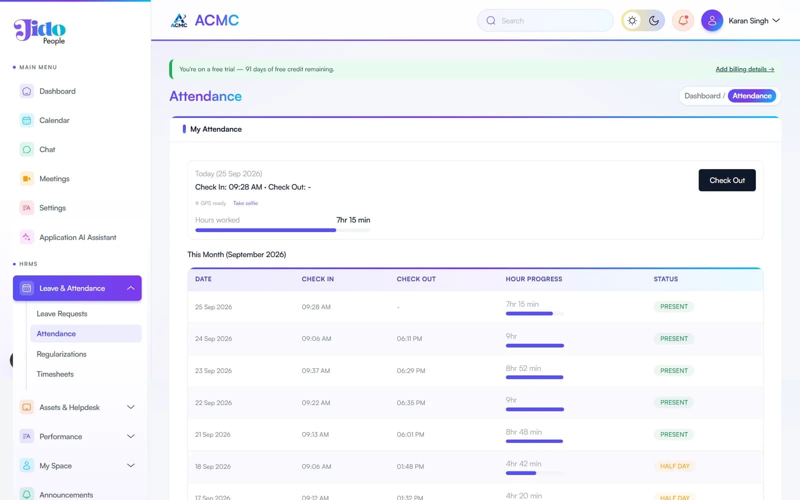Click today's Hours worked progress bar
The image size is (800, 500).
(282, 230)
